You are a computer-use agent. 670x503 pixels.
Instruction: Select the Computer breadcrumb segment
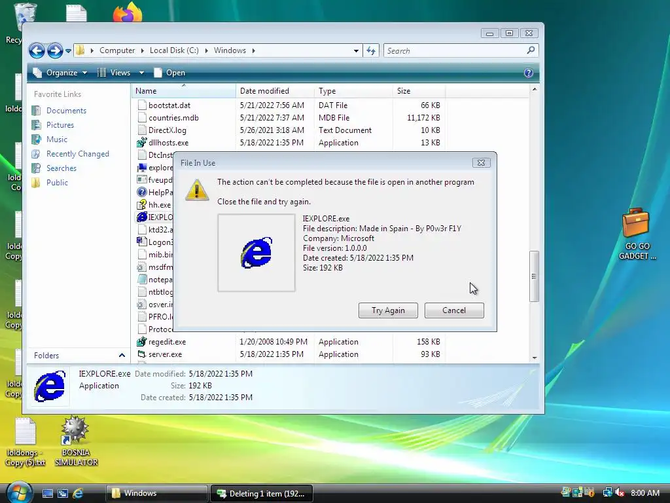tap(117, 50)
